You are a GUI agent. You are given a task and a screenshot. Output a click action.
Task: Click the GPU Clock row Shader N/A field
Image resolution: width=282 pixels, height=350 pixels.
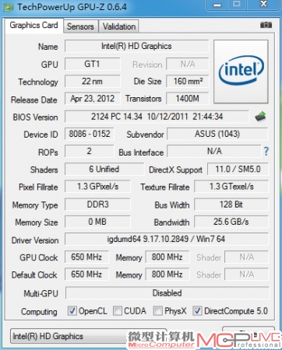tap(246, 257)
